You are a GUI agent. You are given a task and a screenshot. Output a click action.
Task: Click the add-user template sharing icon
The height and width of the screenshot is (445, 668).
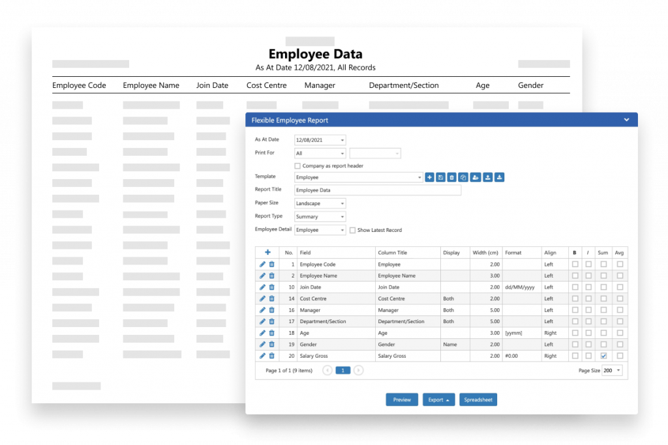476,177
